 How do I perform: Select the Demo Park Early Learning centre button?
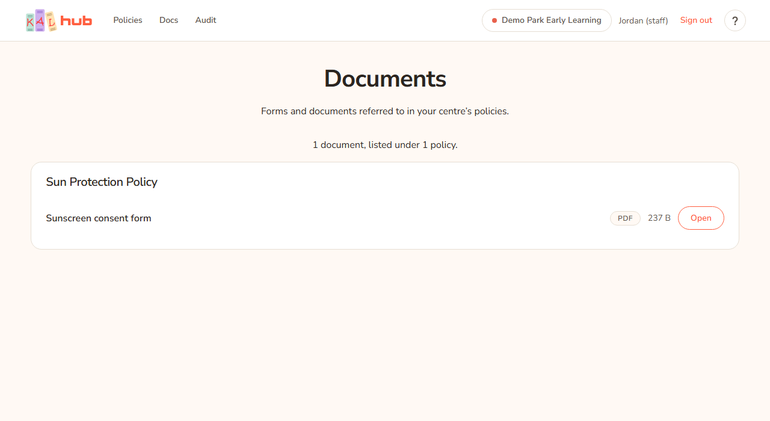click(546, 20)
